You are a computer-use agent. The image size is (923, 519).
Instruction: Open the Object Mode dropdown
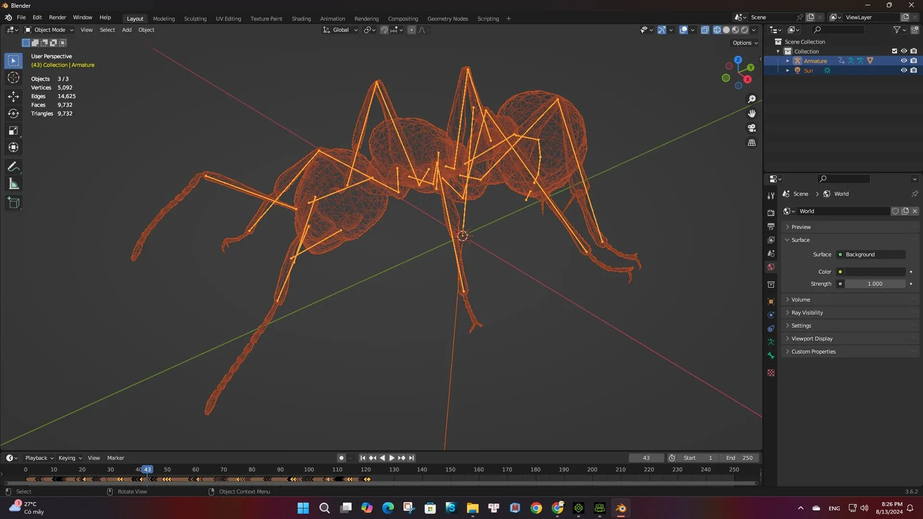point(49,30)
